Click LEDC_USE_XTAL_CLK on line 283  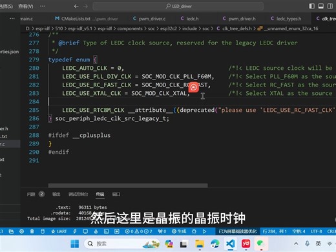pos(92,93)
